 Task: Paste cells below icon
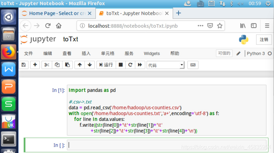(x=67, y=65)
